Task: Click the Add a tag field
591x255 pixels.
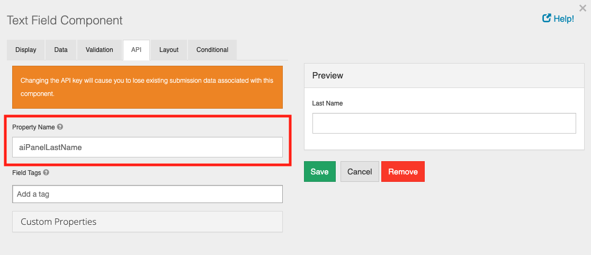Action: click(x=147, y=194)
